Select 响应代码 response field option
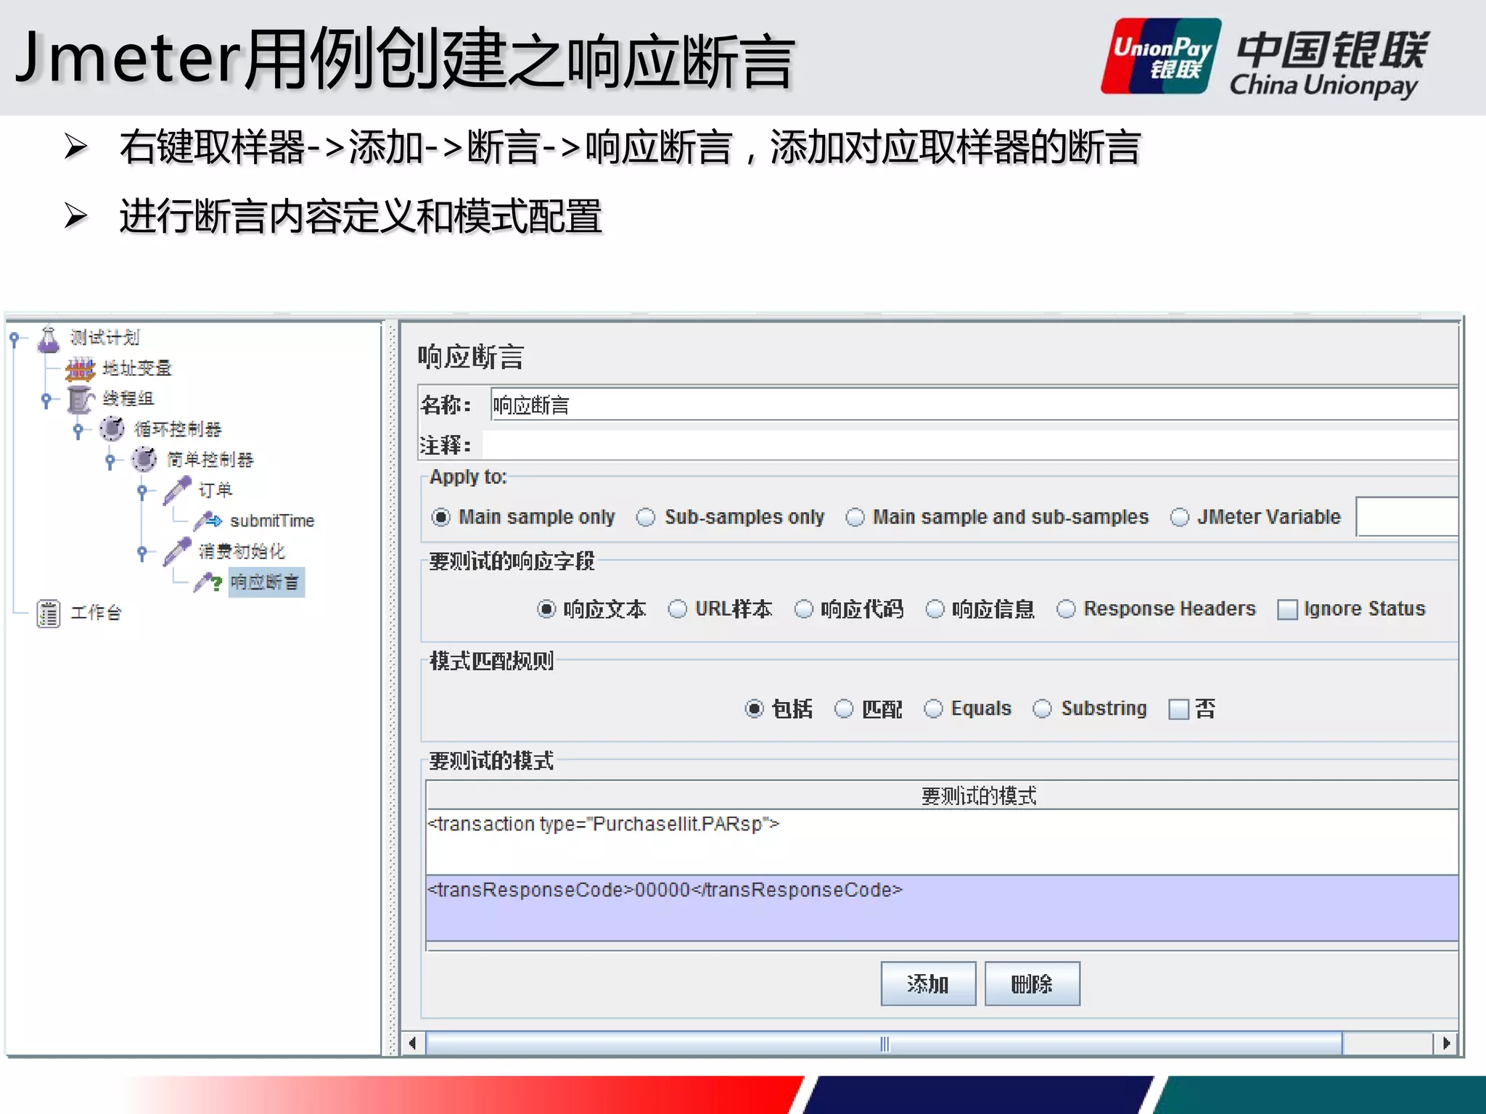1486x1114 pixels. point(804,609)
